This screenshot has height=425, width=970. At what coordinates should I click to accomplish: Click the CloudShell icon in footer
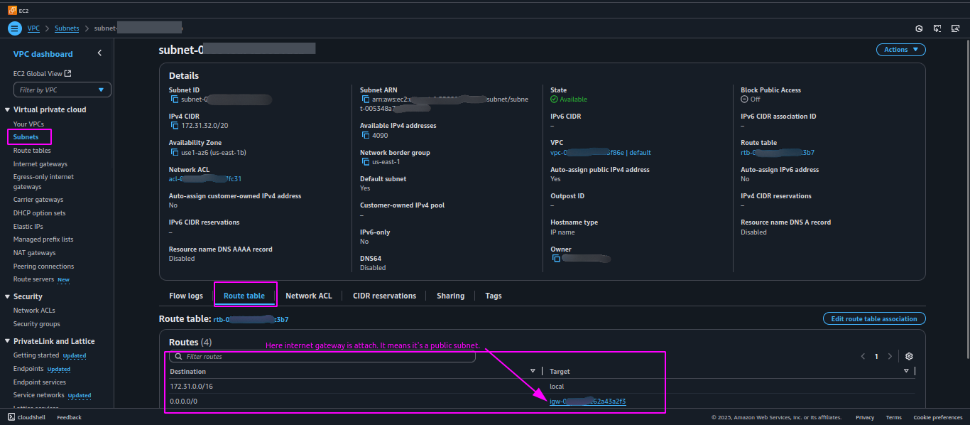tap(12, 417)
